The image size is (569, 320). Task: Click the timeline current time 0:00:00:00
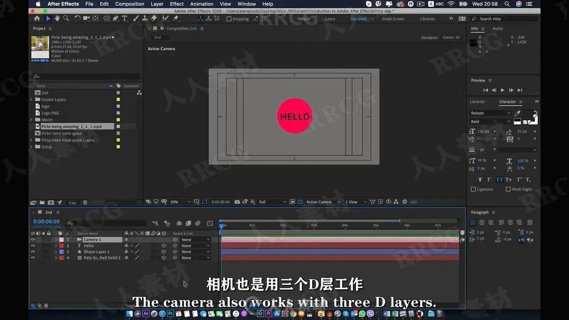46,221
